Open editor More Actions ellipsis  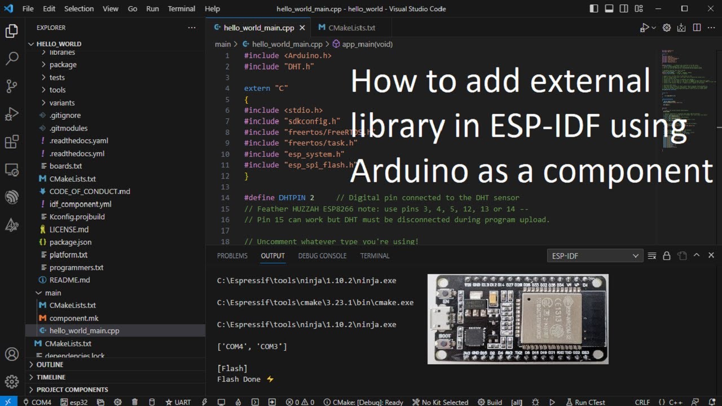pyautogui.click(x=711, y=28)
